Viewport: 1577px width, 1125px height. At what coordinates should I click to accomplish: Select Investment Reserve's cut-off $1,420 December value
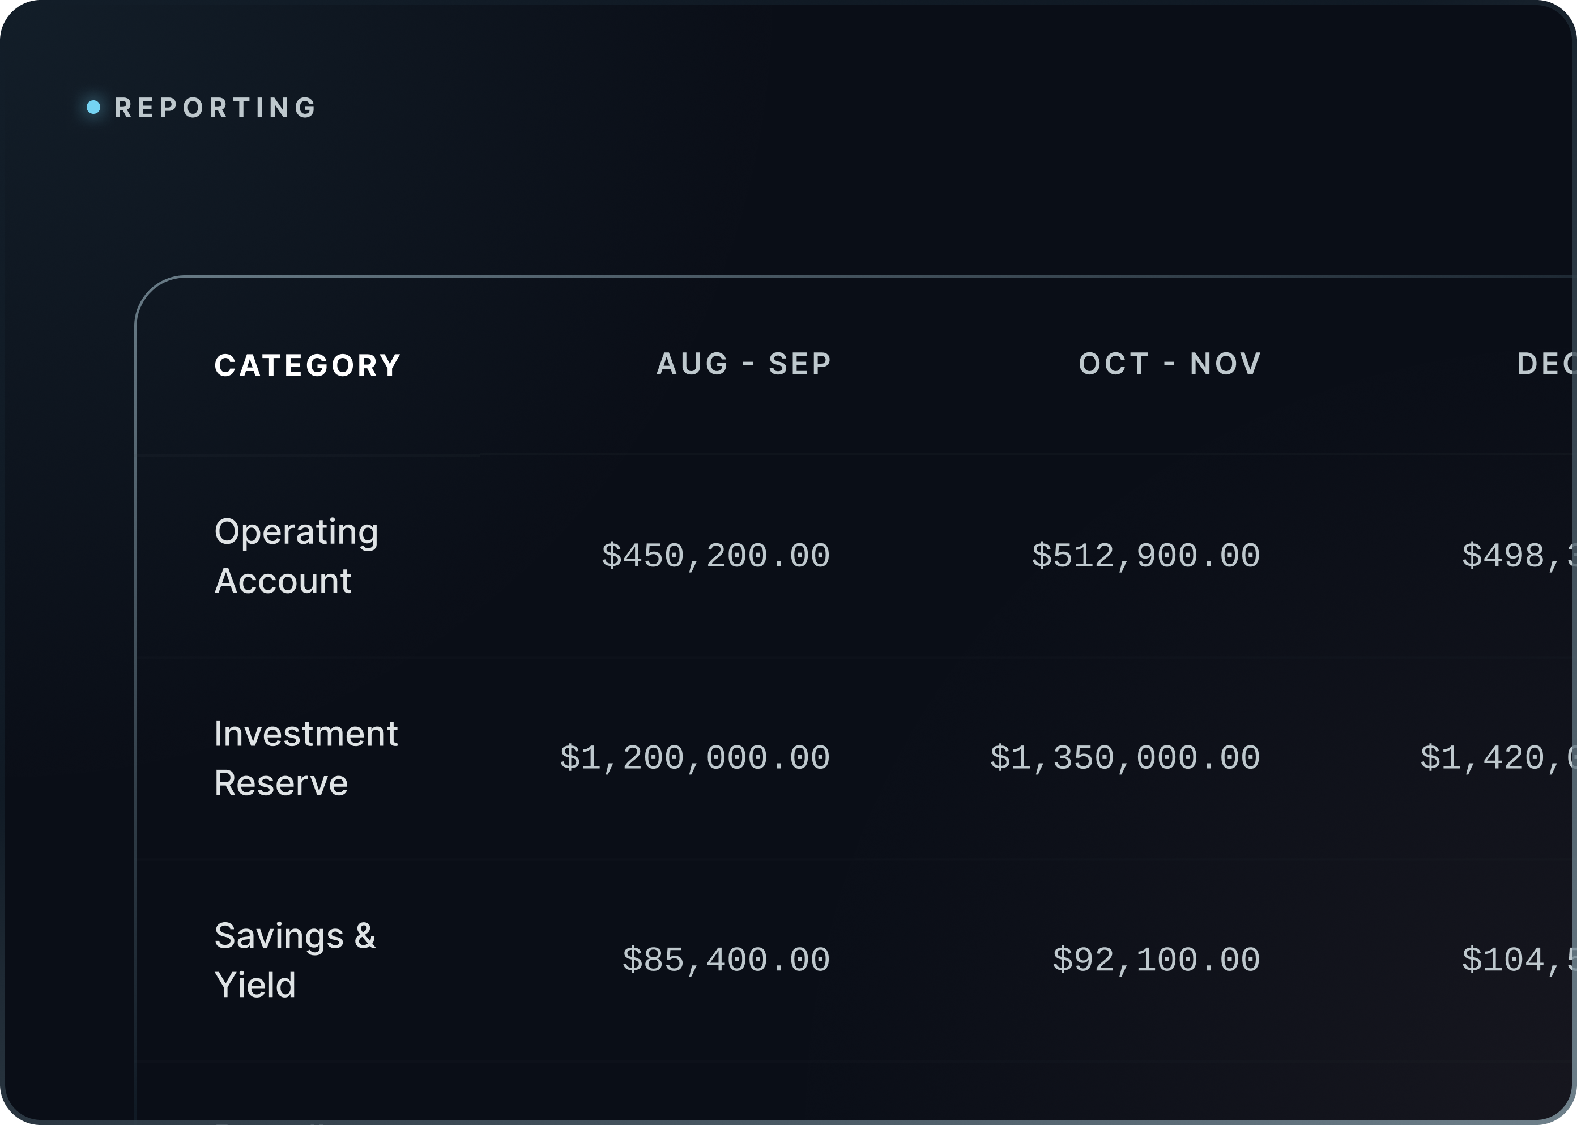pos(1497,758)
